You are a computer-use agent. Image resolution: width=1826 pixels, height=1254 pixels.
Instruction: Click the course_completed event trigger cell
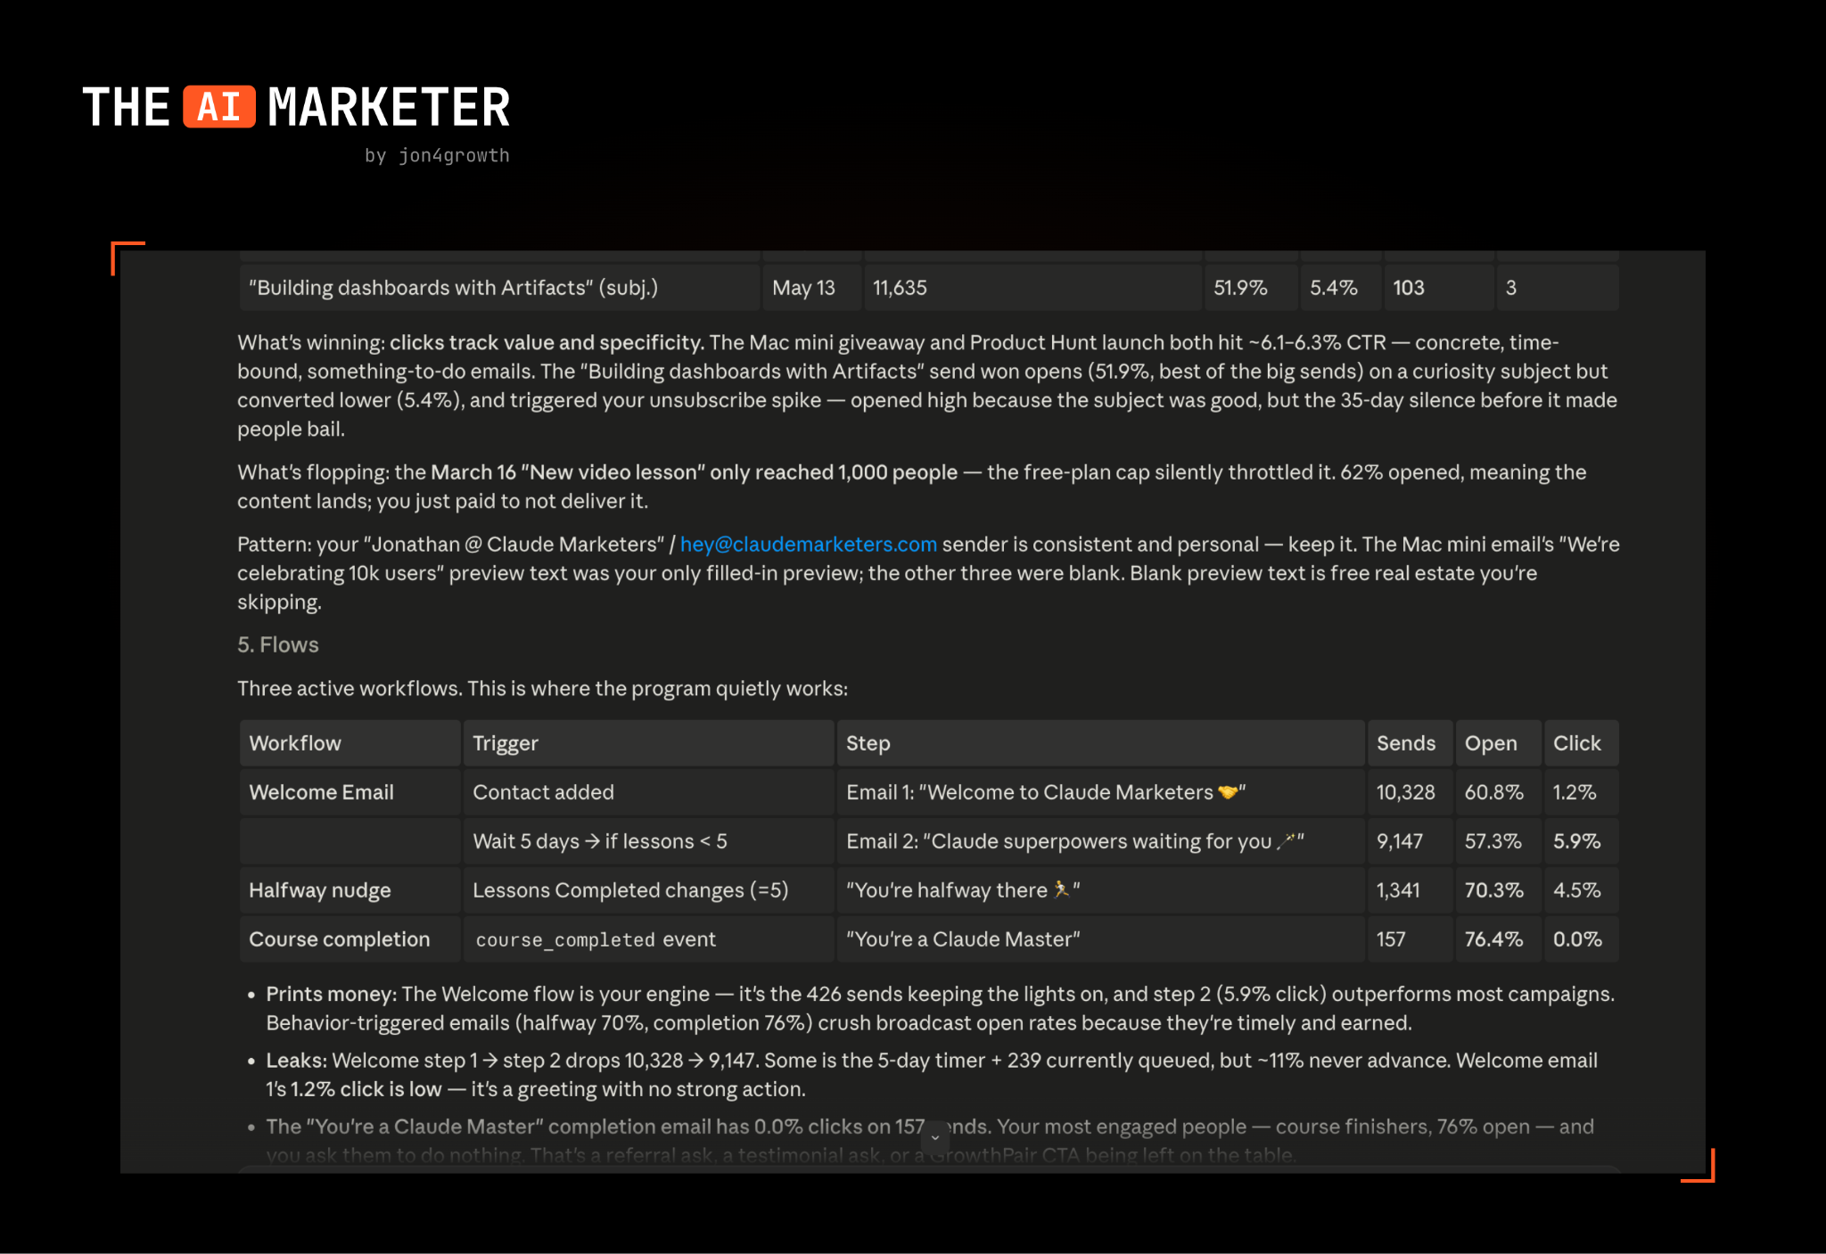pyautogui.click(x=648, y=939)
